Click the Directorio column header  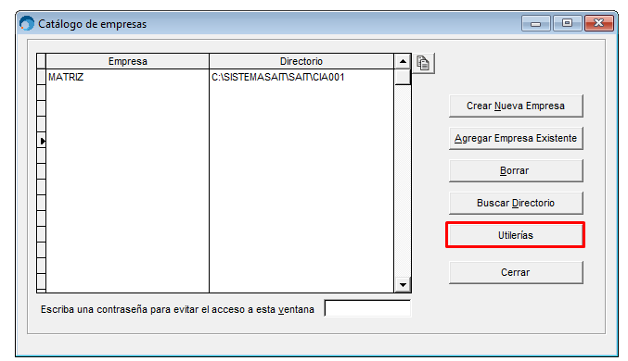coord(301,62)
